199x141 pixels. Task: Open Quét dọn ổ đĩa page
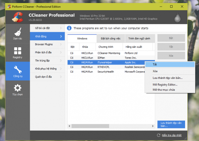point(47,77)
